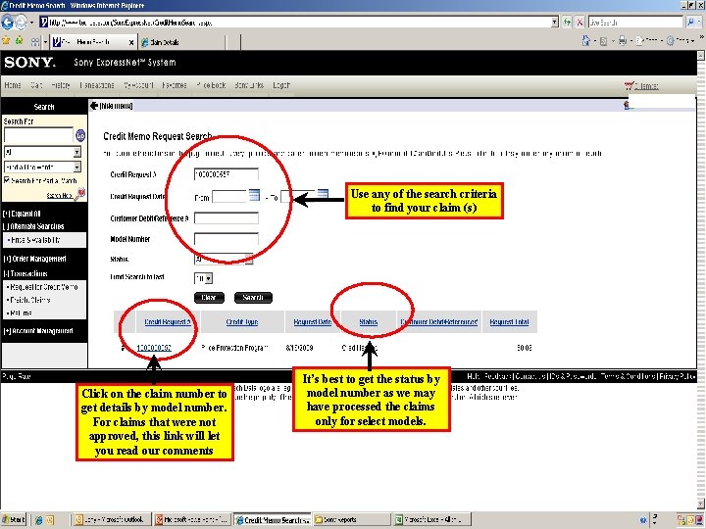The image size is (706, 529).
Task: Open the Cart menu item
Action: [x=36, y=85]
